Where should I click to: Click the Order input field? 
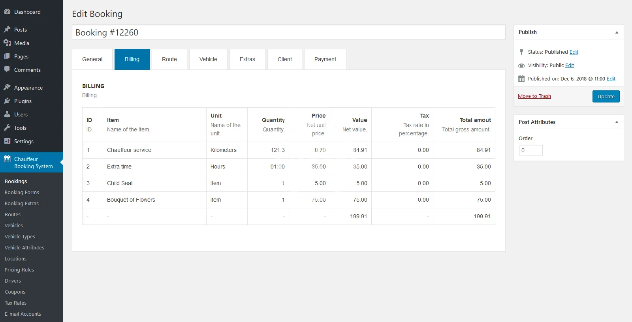coord(530,150)
